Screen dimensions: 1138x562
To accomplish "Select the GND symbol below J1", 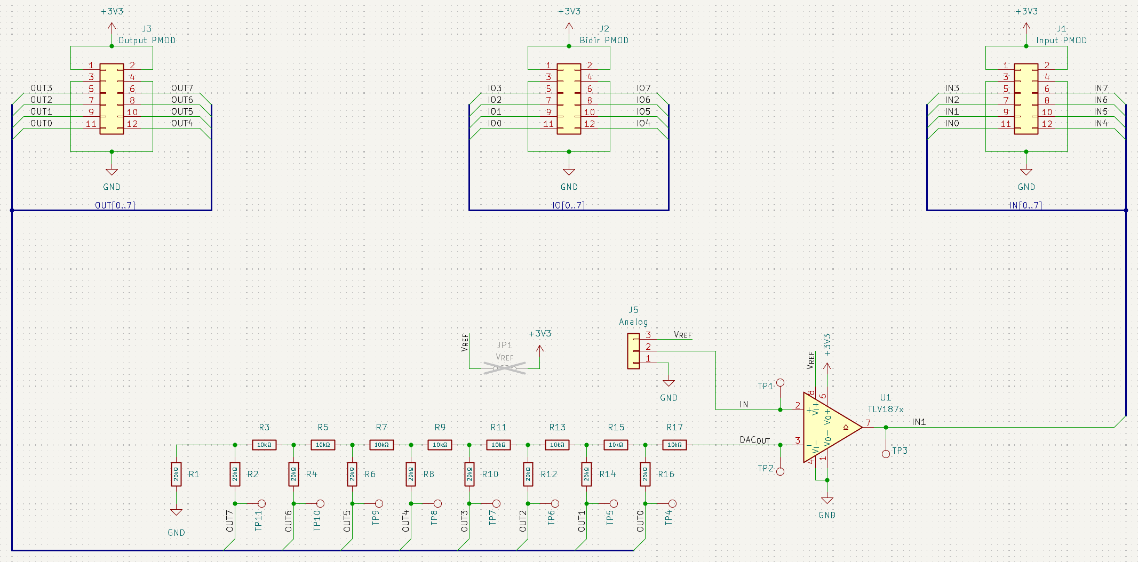I will click(x=1026, y=172).
